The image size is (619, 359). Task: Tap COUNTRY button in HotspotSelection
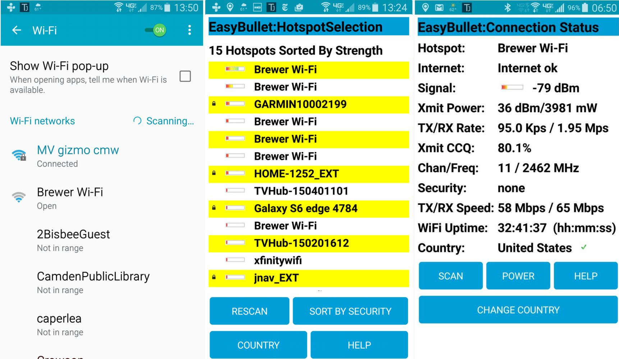coord(258,345)
